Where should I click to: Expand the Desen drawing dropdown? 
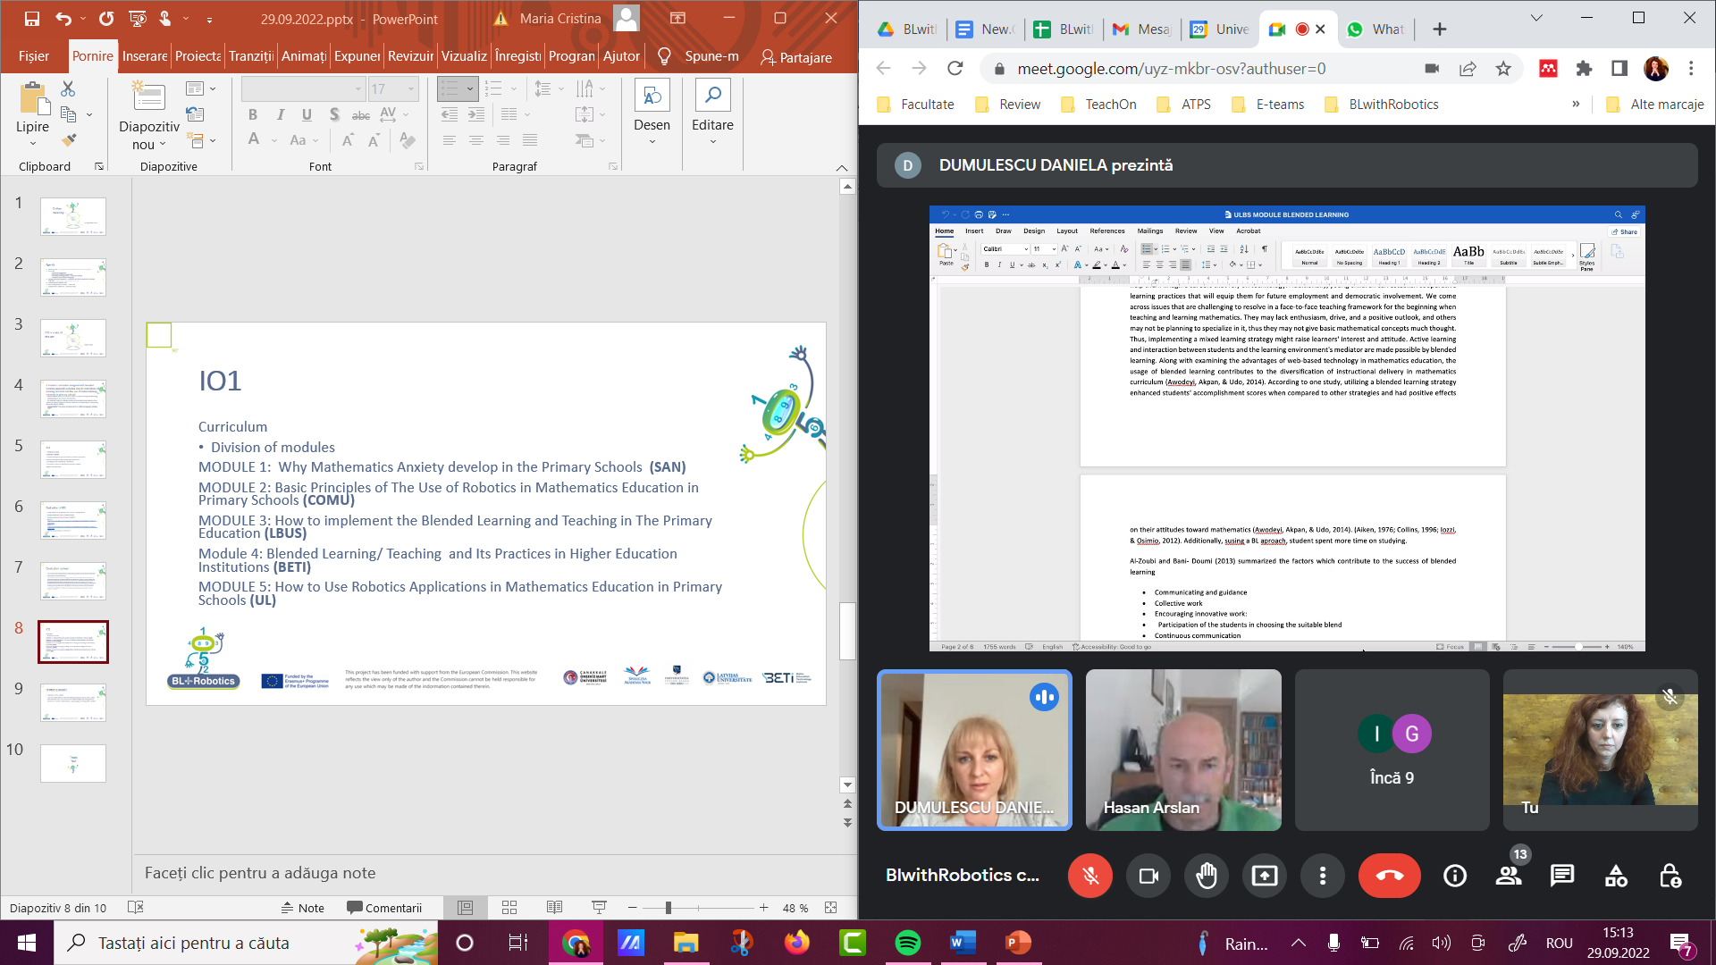click(x=652, y=141)
